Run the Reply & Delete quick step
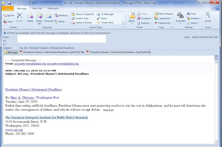222x147 pixels. 82,23
